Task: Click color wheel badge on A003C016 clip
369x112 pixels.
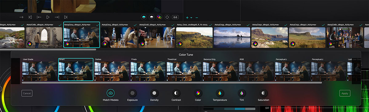Action: tap(142, 44)
